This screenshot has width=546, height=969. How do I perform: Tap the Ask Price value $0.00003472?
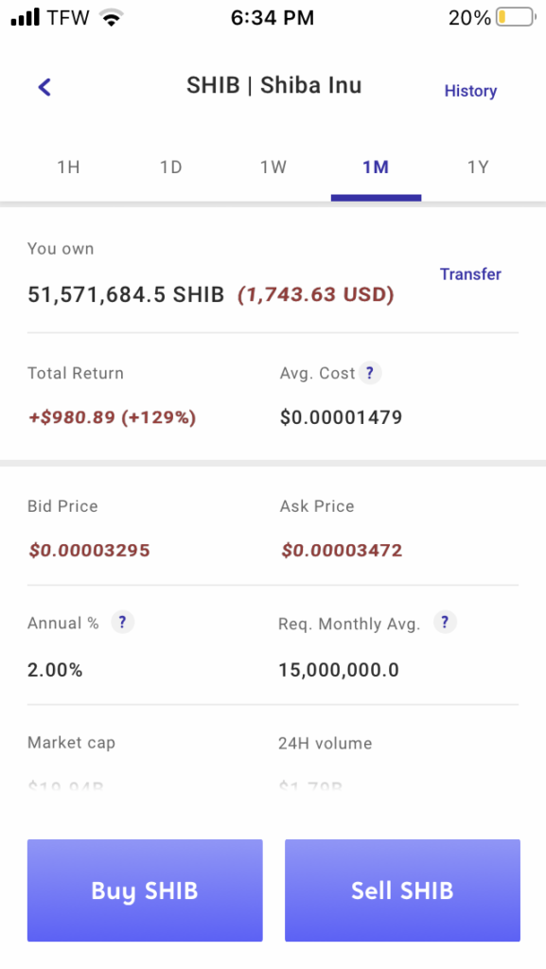342,550
